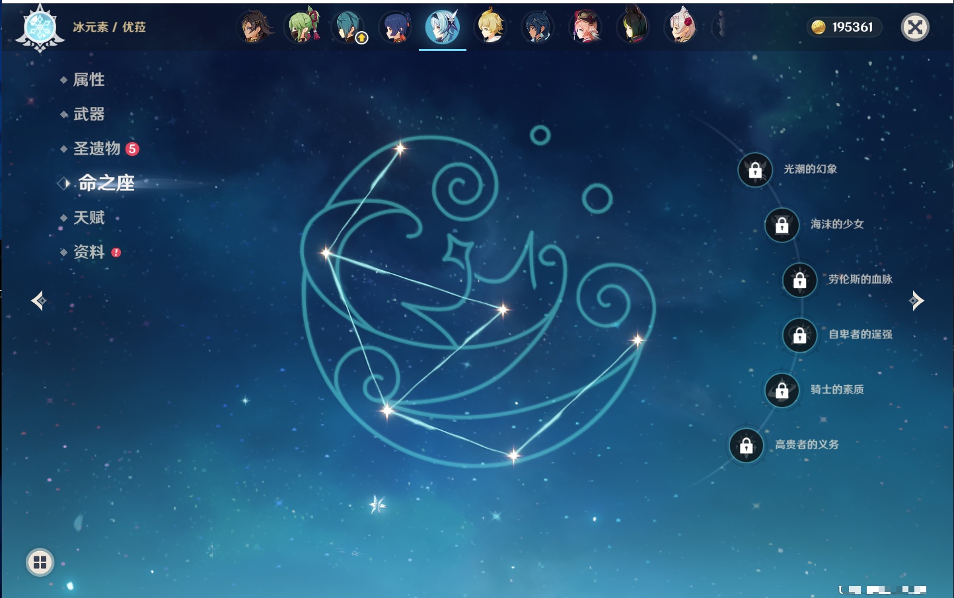Image resolution: width=954 pixels, height=598 pixels.
Task: Click the 冰元素 / 优菈 title text
Action: pyautogui.click(x=109, y=27)
